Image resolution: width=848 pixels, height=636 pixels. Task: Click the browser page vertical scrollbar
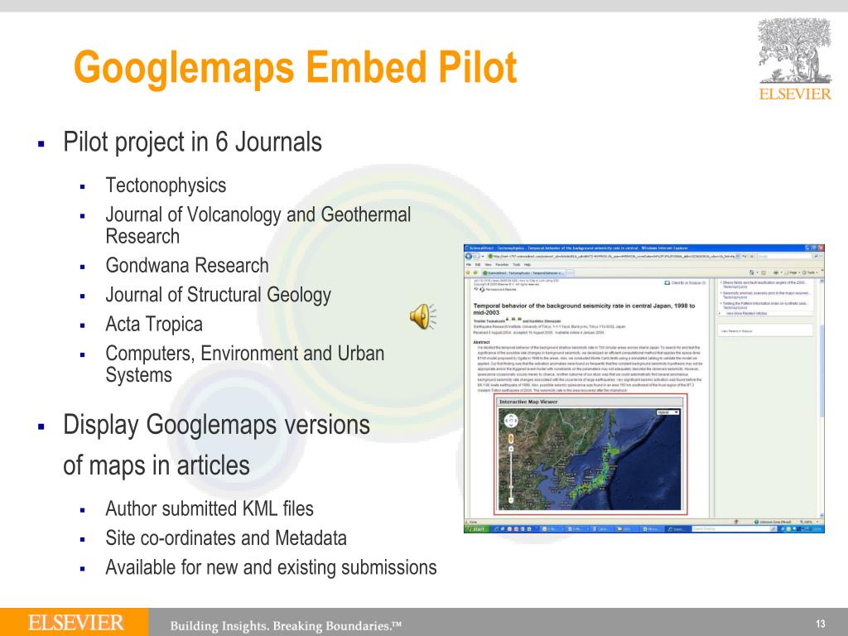coord(821,397)
